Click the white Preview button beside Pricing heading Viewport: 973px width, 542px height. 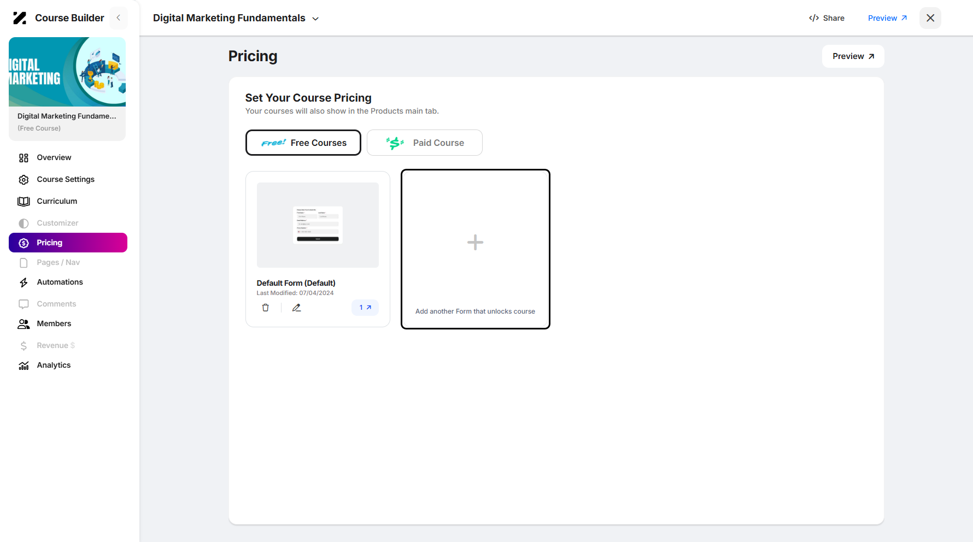point(853,56)
